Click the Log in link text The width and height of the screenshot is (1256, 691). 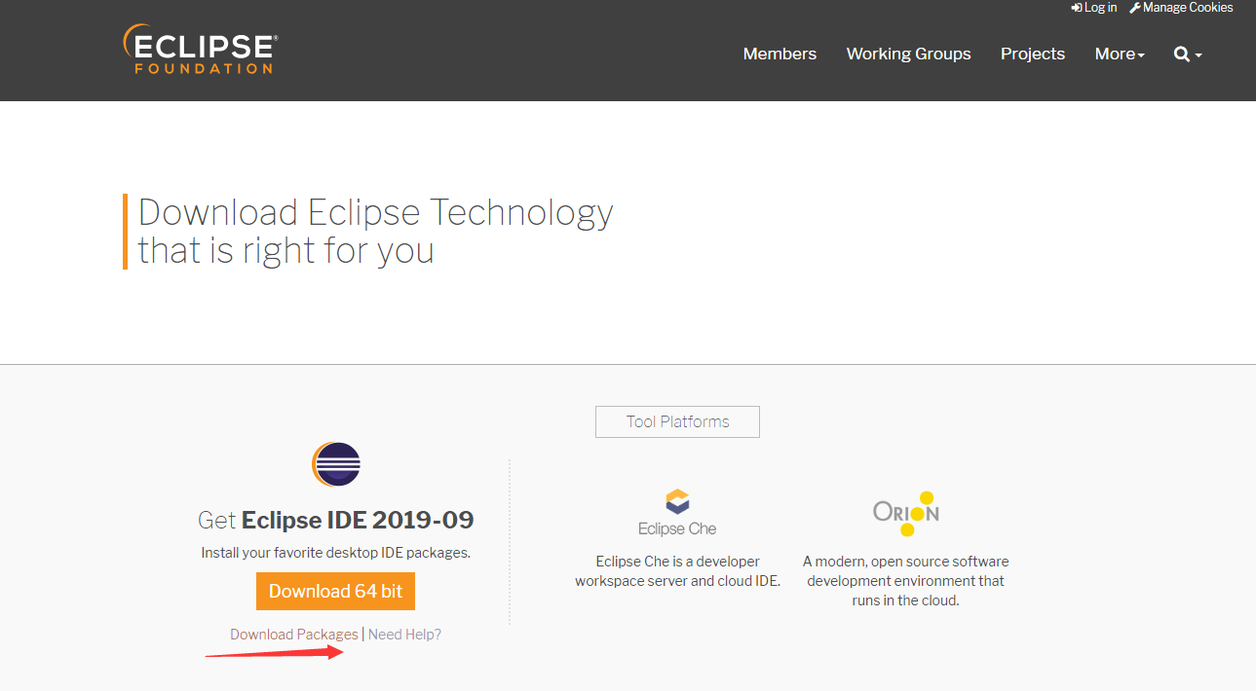tap(1100, 8)
